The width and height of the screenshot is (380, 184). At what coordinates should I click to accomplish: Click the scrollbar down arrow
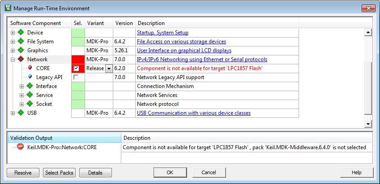368,124
